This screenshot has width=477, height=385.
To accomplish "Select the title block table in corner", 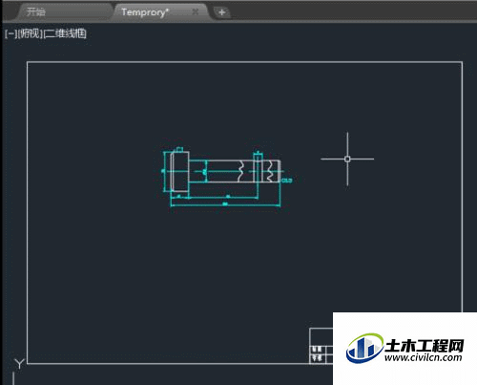I will click(321, 346).
